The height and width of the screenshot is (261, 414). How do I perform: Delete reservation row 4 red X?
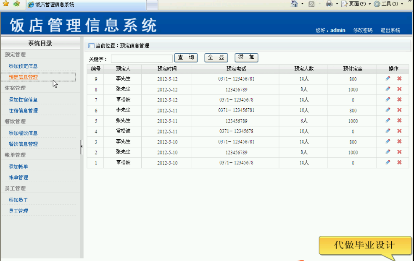(399, 131)
